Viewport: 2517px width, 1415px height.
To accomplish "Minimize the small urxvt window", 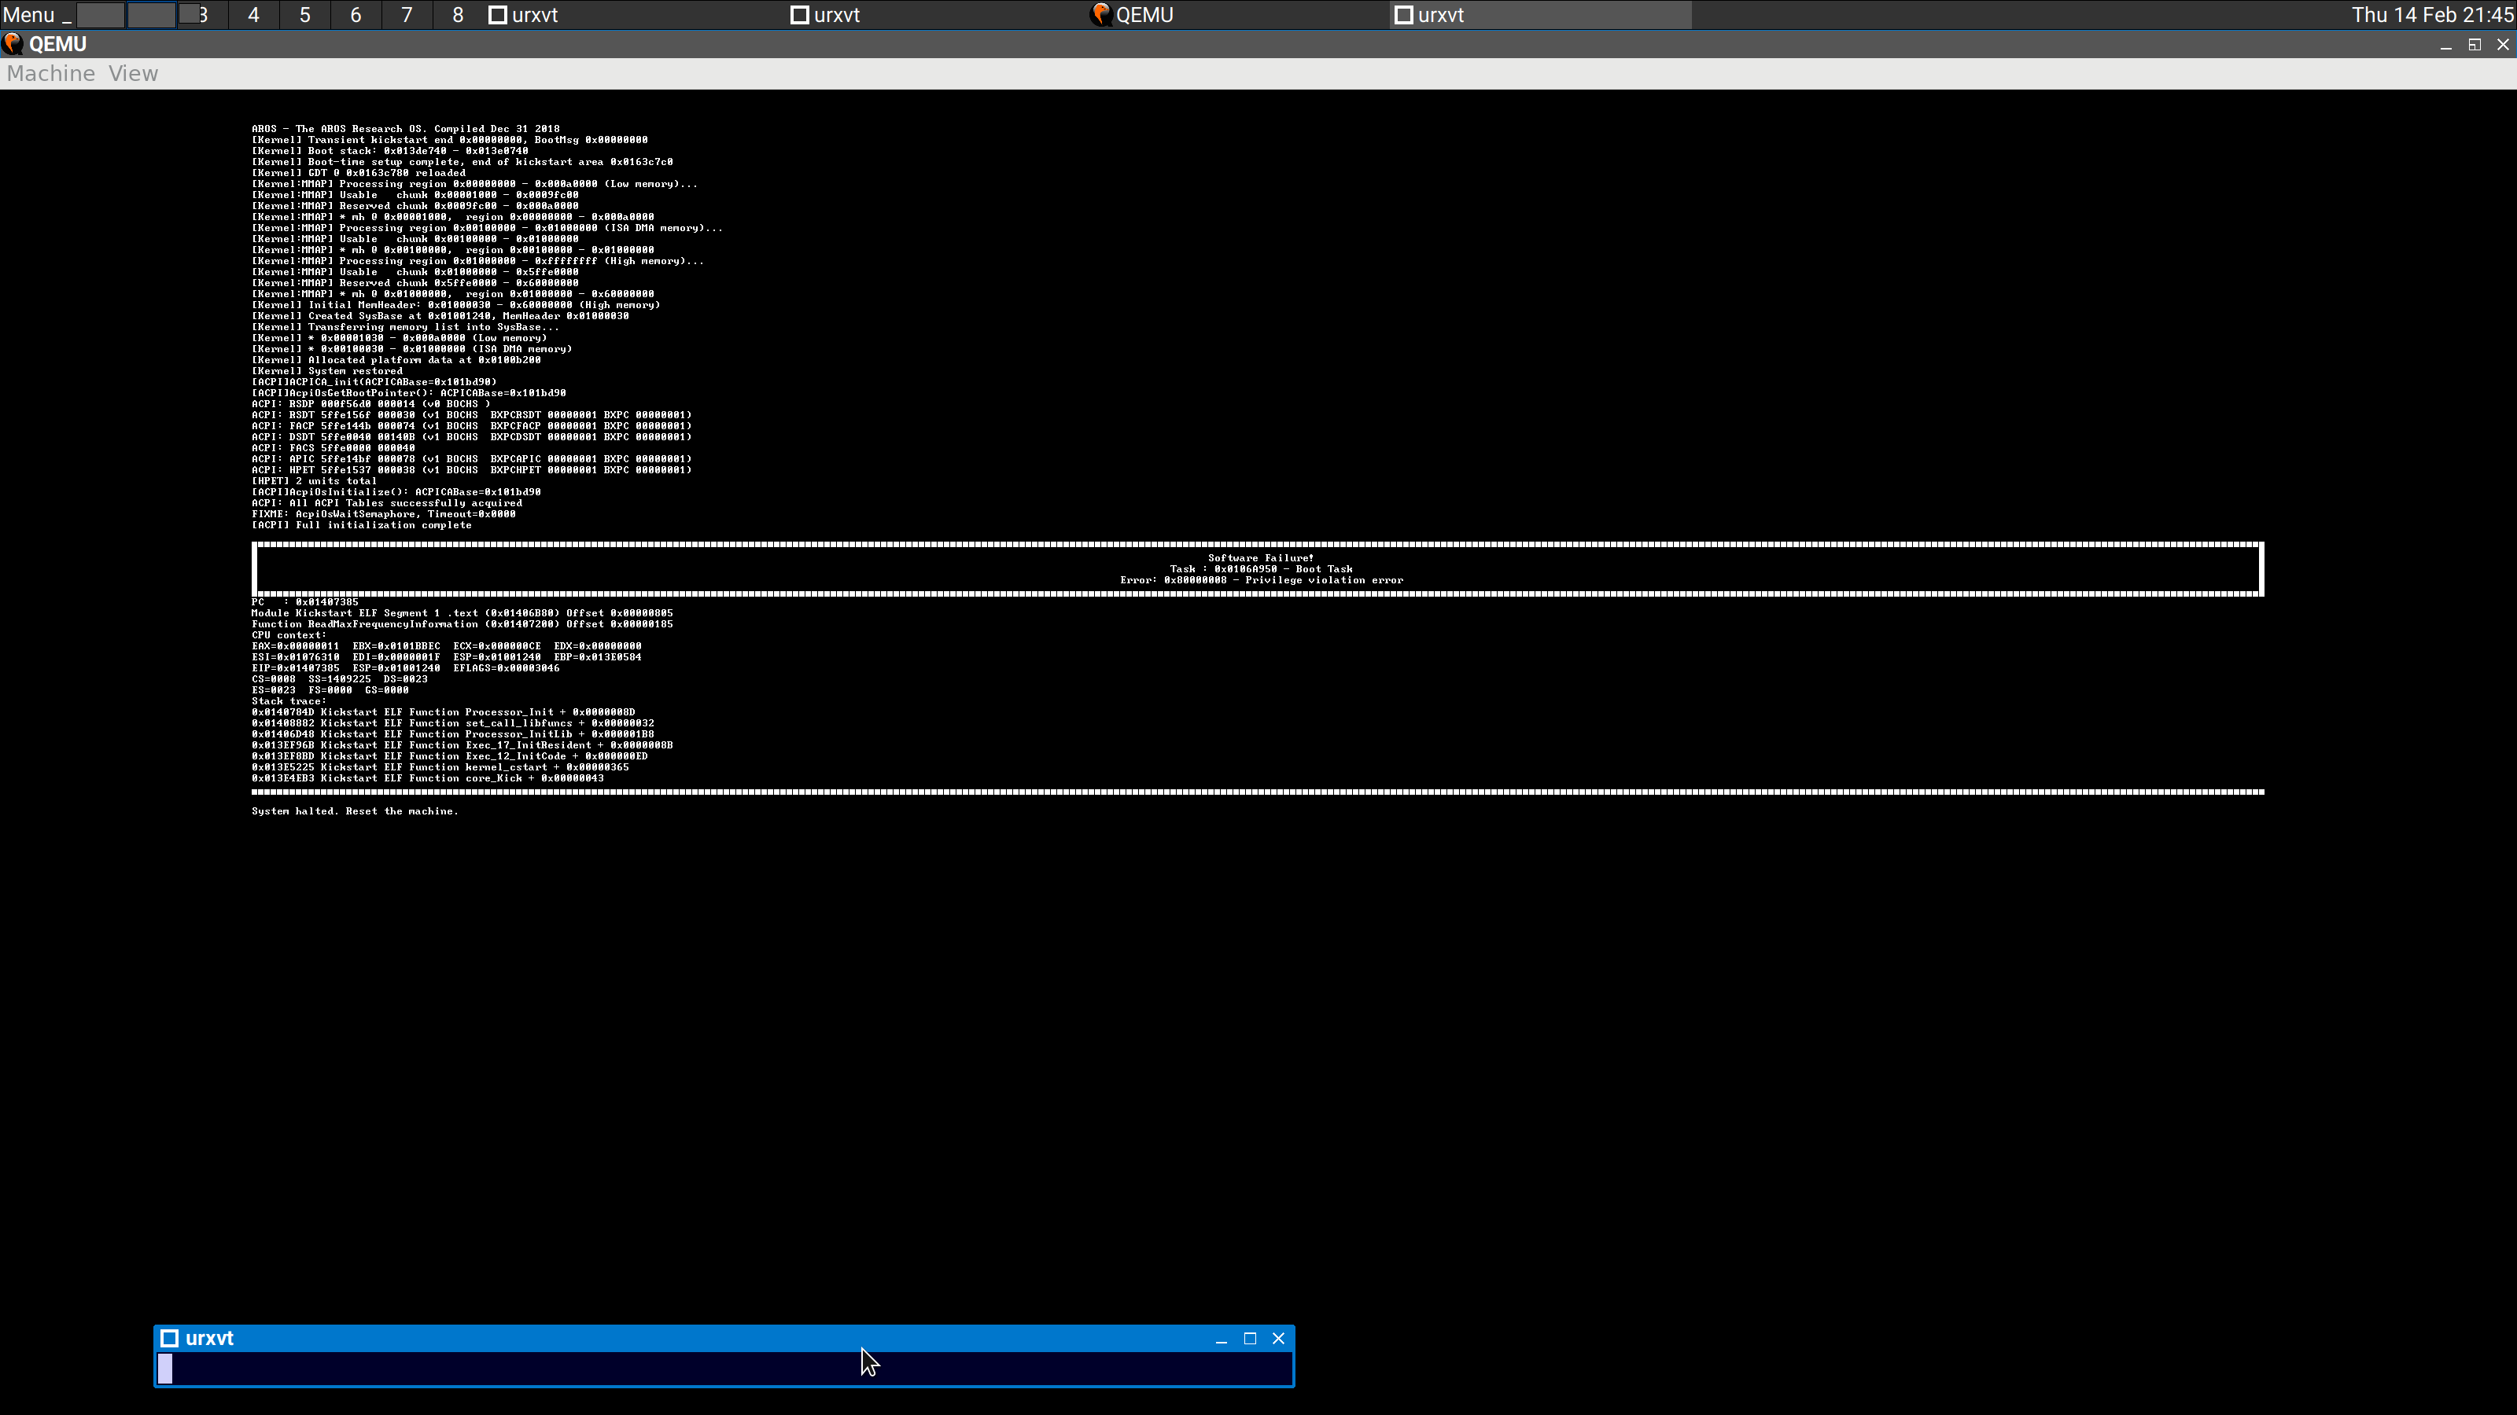I will point(1222,1339).
